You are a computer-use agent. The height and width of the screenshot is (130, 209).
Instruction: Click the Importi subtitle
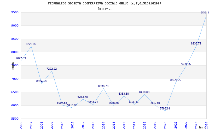click(x=104, y=9)
